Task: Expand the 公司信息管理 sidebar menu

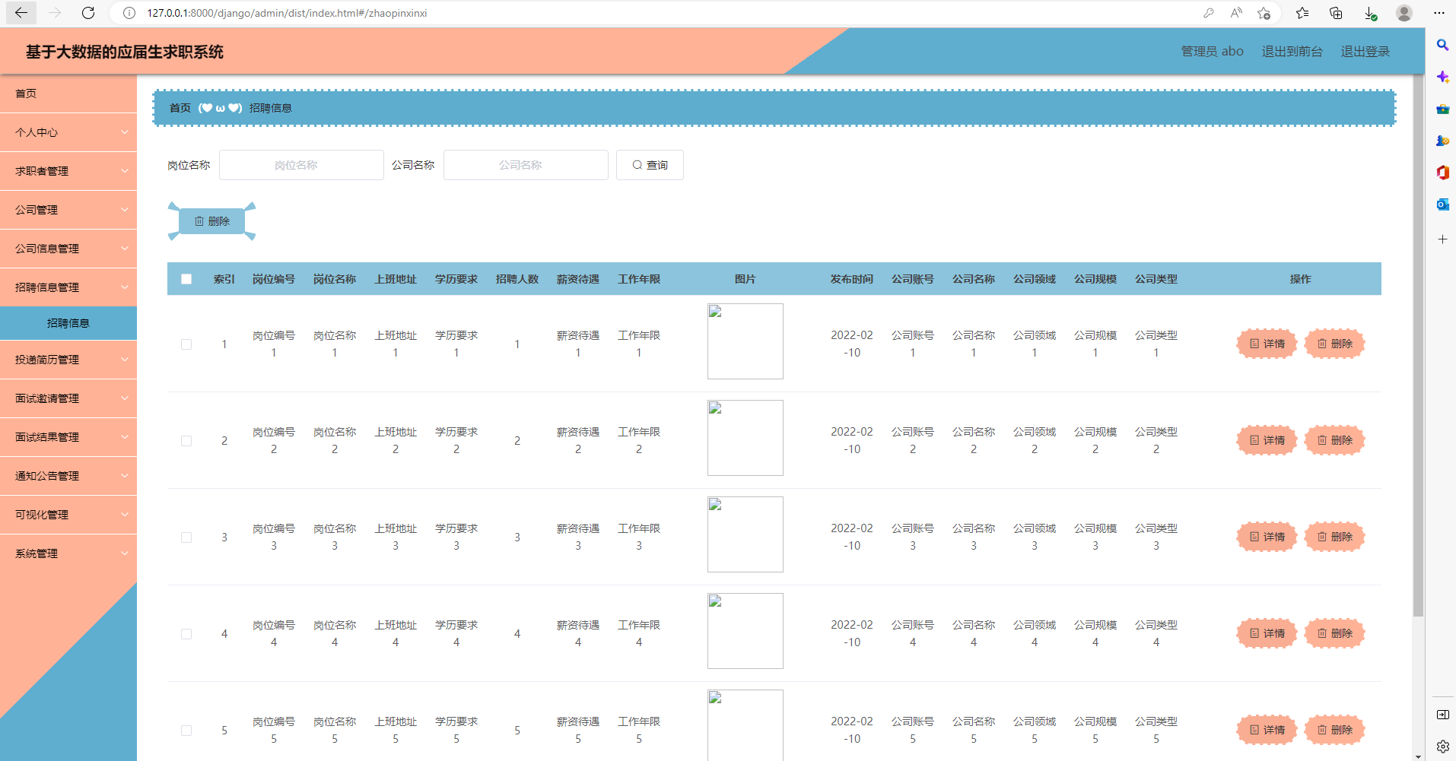Action: pos(68,249)
